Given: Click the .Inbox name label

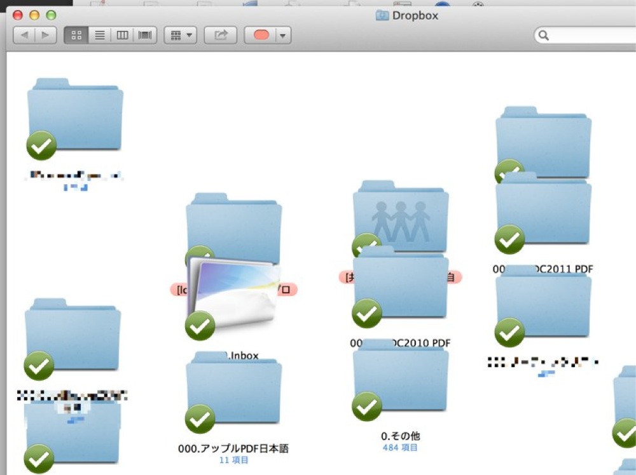Looking at the screenshot, I should [242, 356].
